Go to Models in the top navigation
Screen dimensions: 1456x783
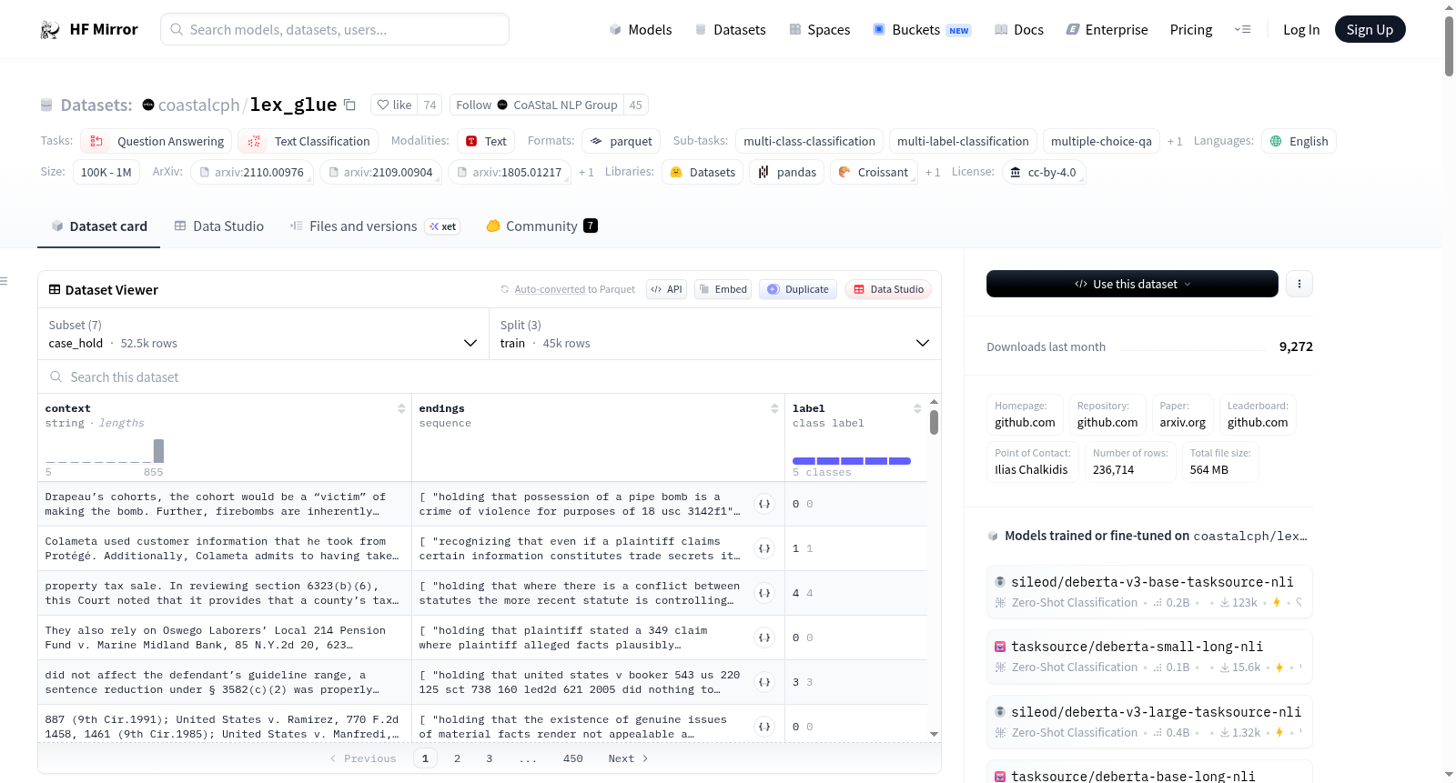(641, 30)
